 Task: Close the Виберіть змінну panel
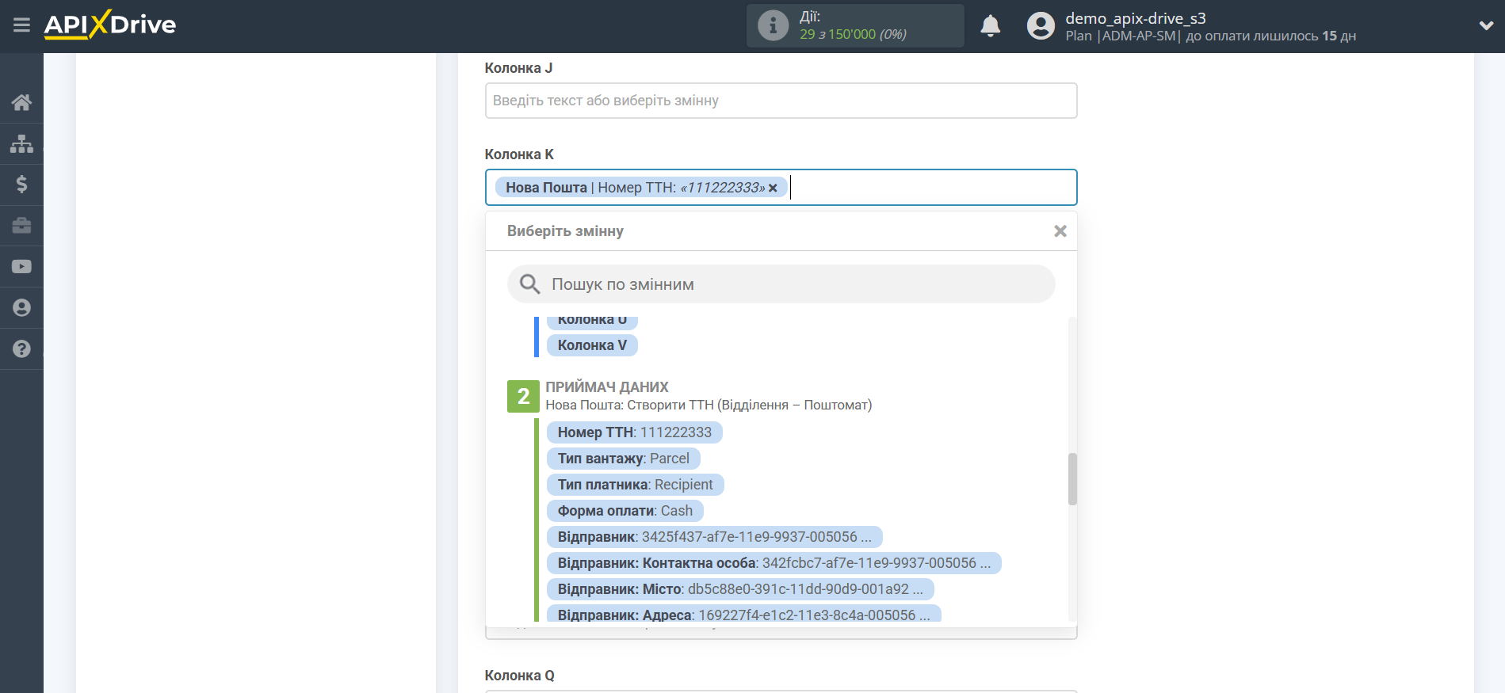[x=1060, y=231]
